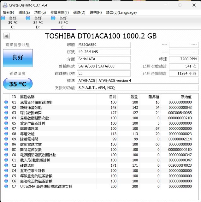Image resolution: width=201 pixels, height=202 pixels.
Task: Click status orb for attribute C2 temperature
Action: pyautogui.click(x=6, y=165)
